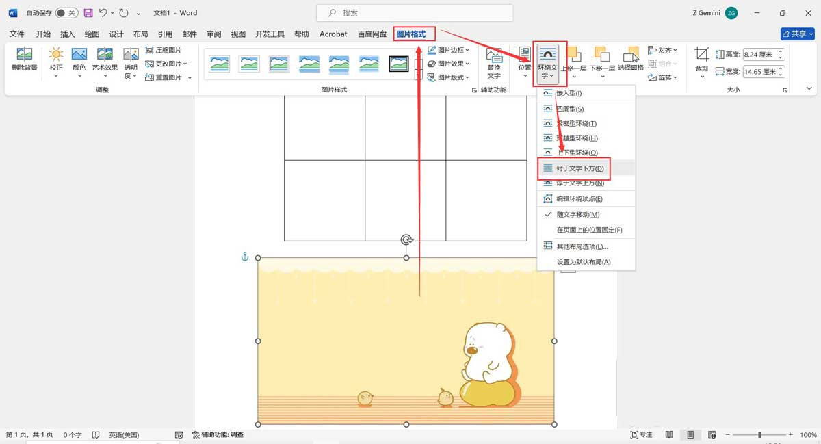The image size is (821, 444).
Task: Click the 裁剪 (Crop) tool icon
Action: 701,55
